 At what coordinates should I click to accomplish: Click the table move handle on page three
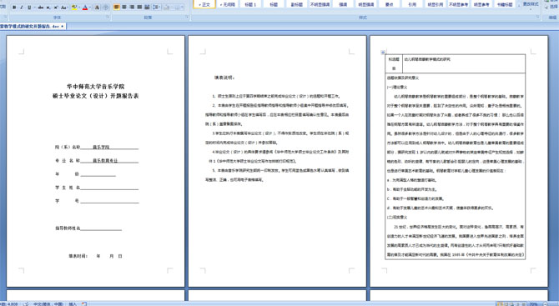(383, 53)
